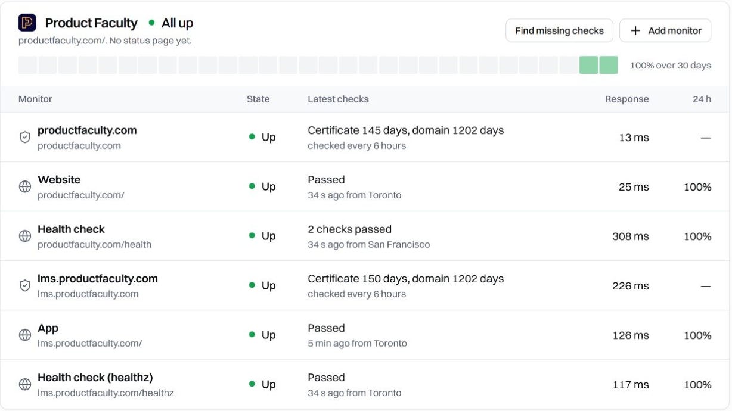Click the green Up dot in Website row
This screenshot has height=411, width=732.
[x=252, y=186]
